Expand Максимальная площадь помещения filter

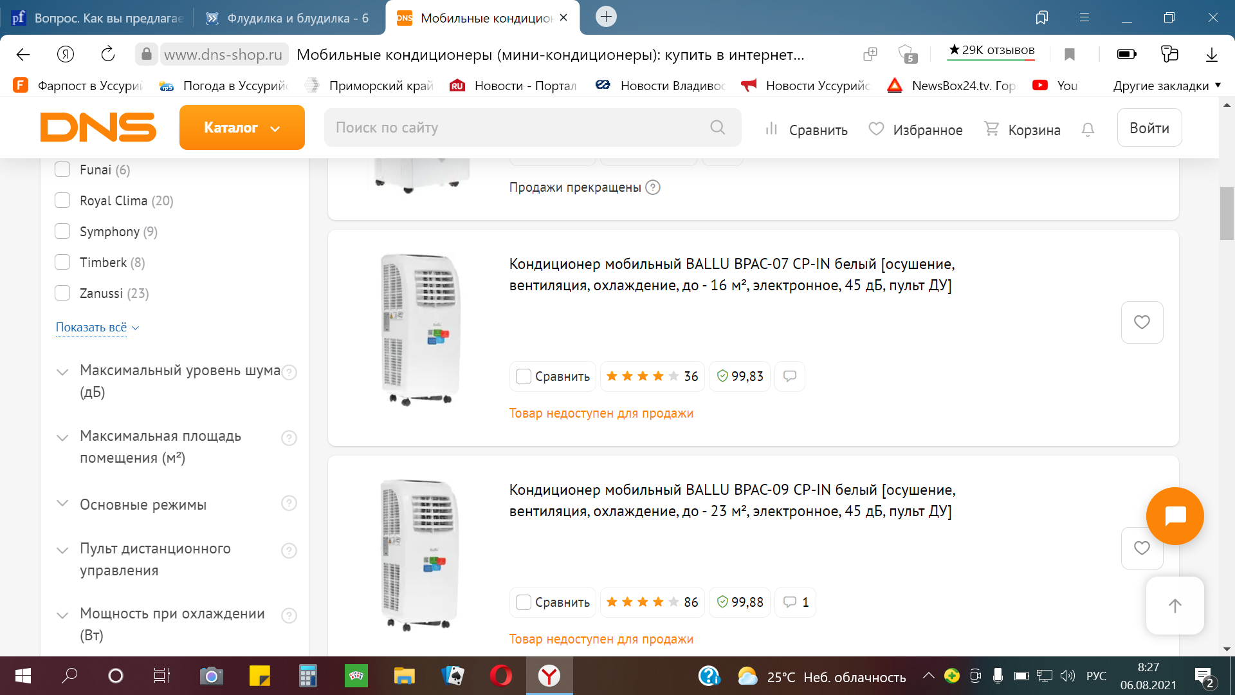[62, 438]
